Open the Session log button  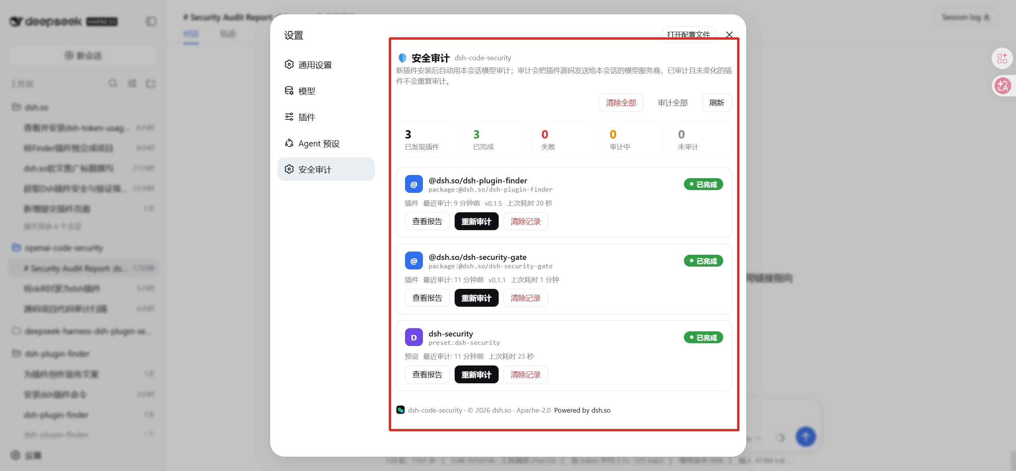(965, 17)
